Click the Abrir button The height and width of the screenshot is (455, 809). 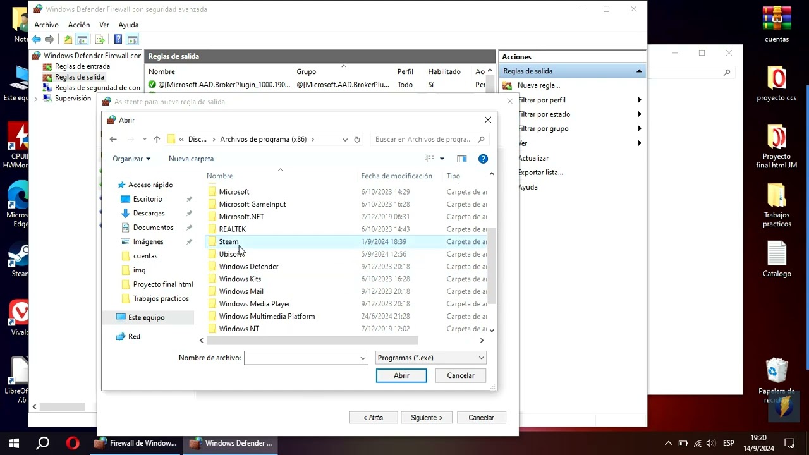(401, 375)
